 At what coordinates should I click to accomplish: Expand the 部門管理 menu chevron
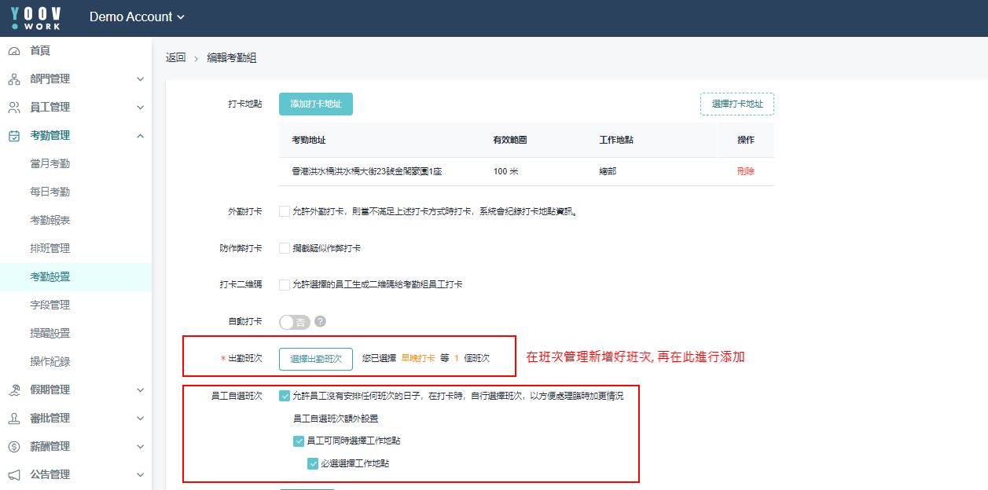pos(140,79)
